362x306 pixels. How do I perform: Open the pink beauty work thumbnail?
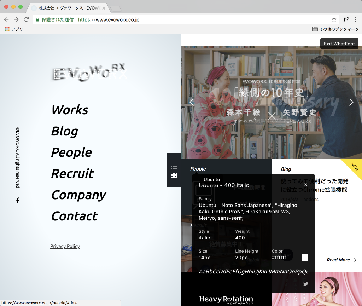coord(317,289)
